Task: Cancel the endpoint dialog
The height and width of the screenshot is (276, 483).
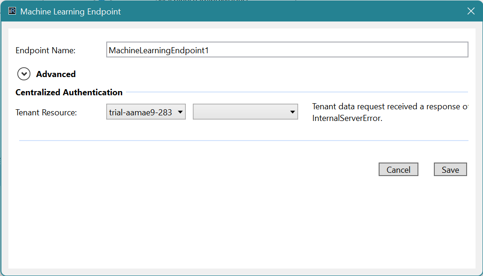Action: click(x=398, y=169)
